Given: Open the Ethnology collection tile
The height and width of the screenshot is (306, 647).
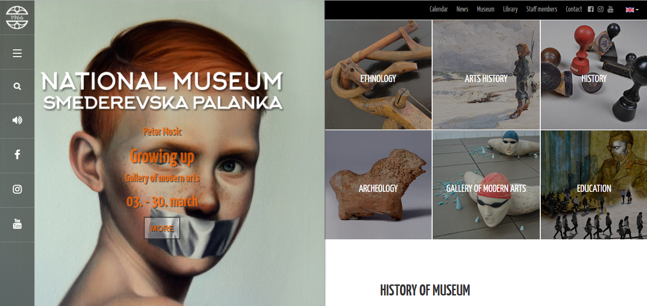Looking at the screenshot, I should [x=378, y=75].
